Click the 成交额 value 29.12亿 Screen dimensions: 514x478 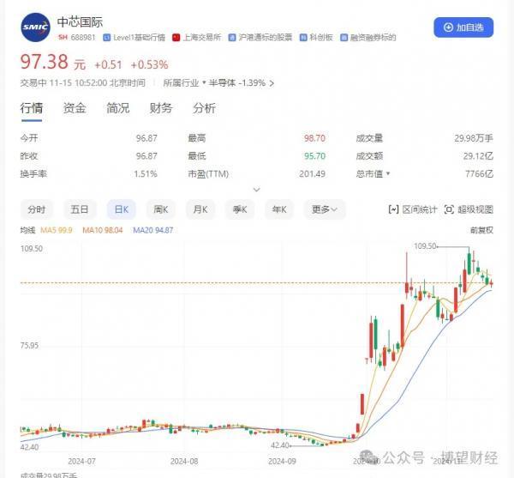tap(478, 155)
